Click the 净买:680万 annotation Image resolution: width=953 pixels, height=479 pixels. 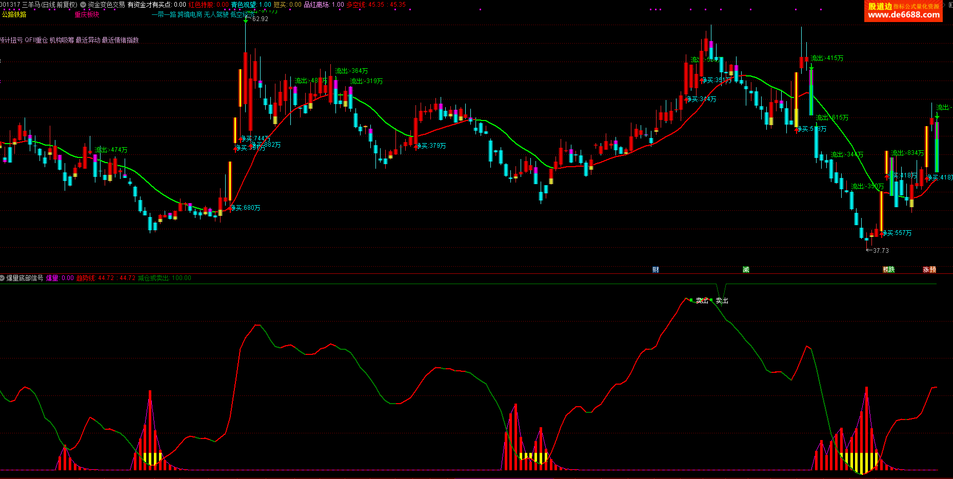point(246,208)
